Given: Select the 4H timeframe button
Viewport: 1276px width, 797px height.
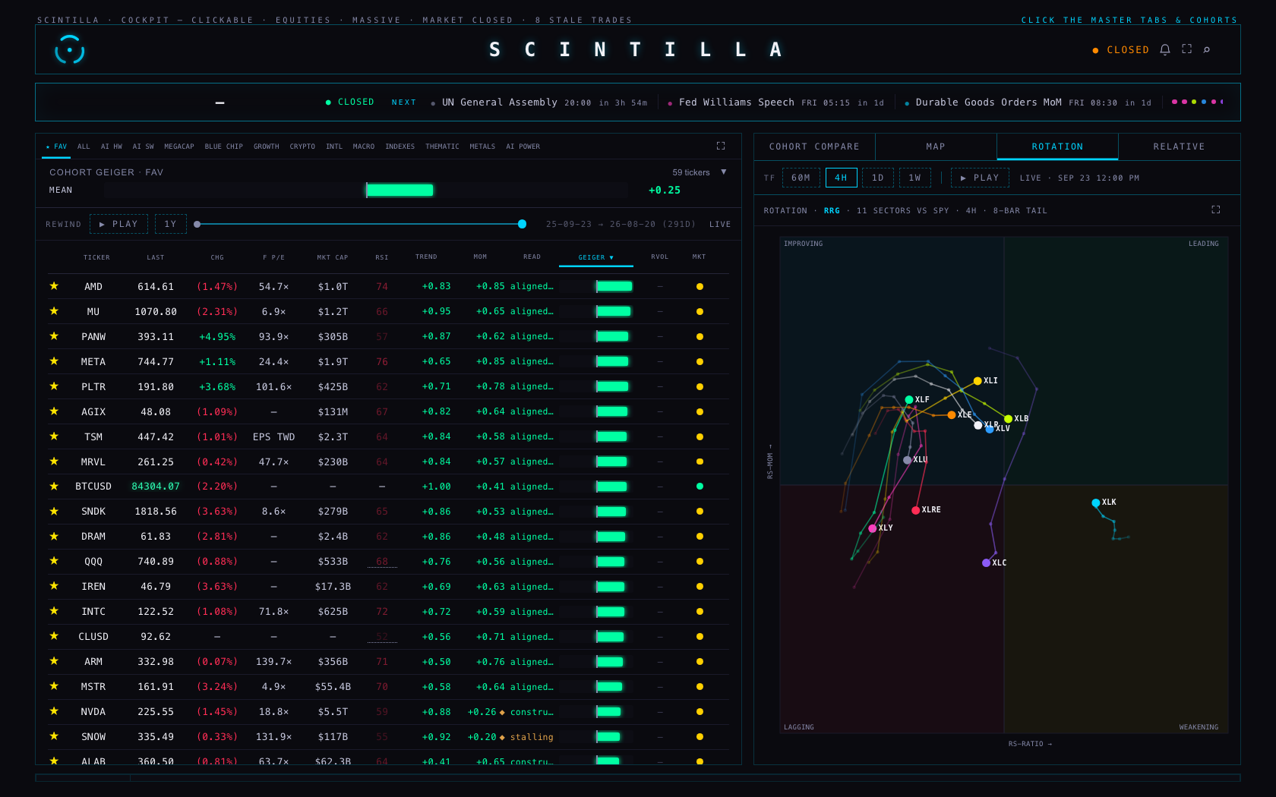Looking at the screenshot, I should 841,178.
